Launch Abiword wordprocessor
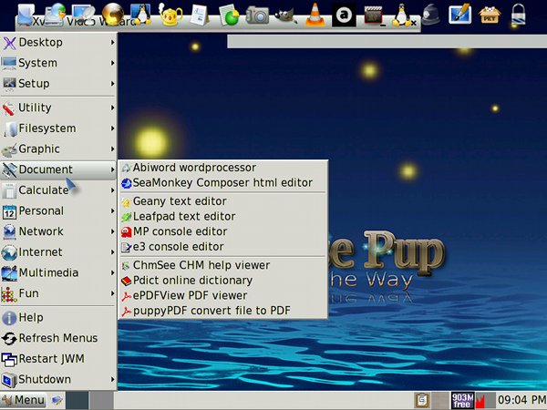 pos(223,168)
